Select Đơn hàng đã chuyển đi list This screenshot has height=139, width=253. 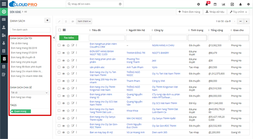[x=23, y=57]
